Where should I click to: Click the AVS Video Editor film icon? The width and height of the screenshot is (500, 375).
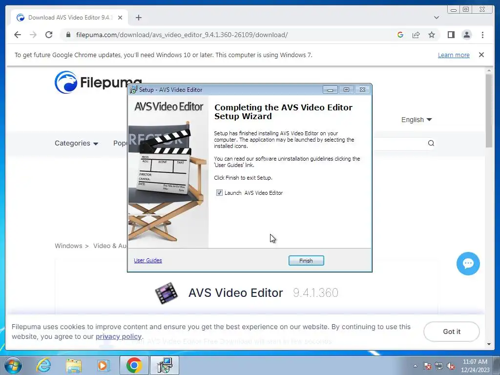(x=166, y=293)
